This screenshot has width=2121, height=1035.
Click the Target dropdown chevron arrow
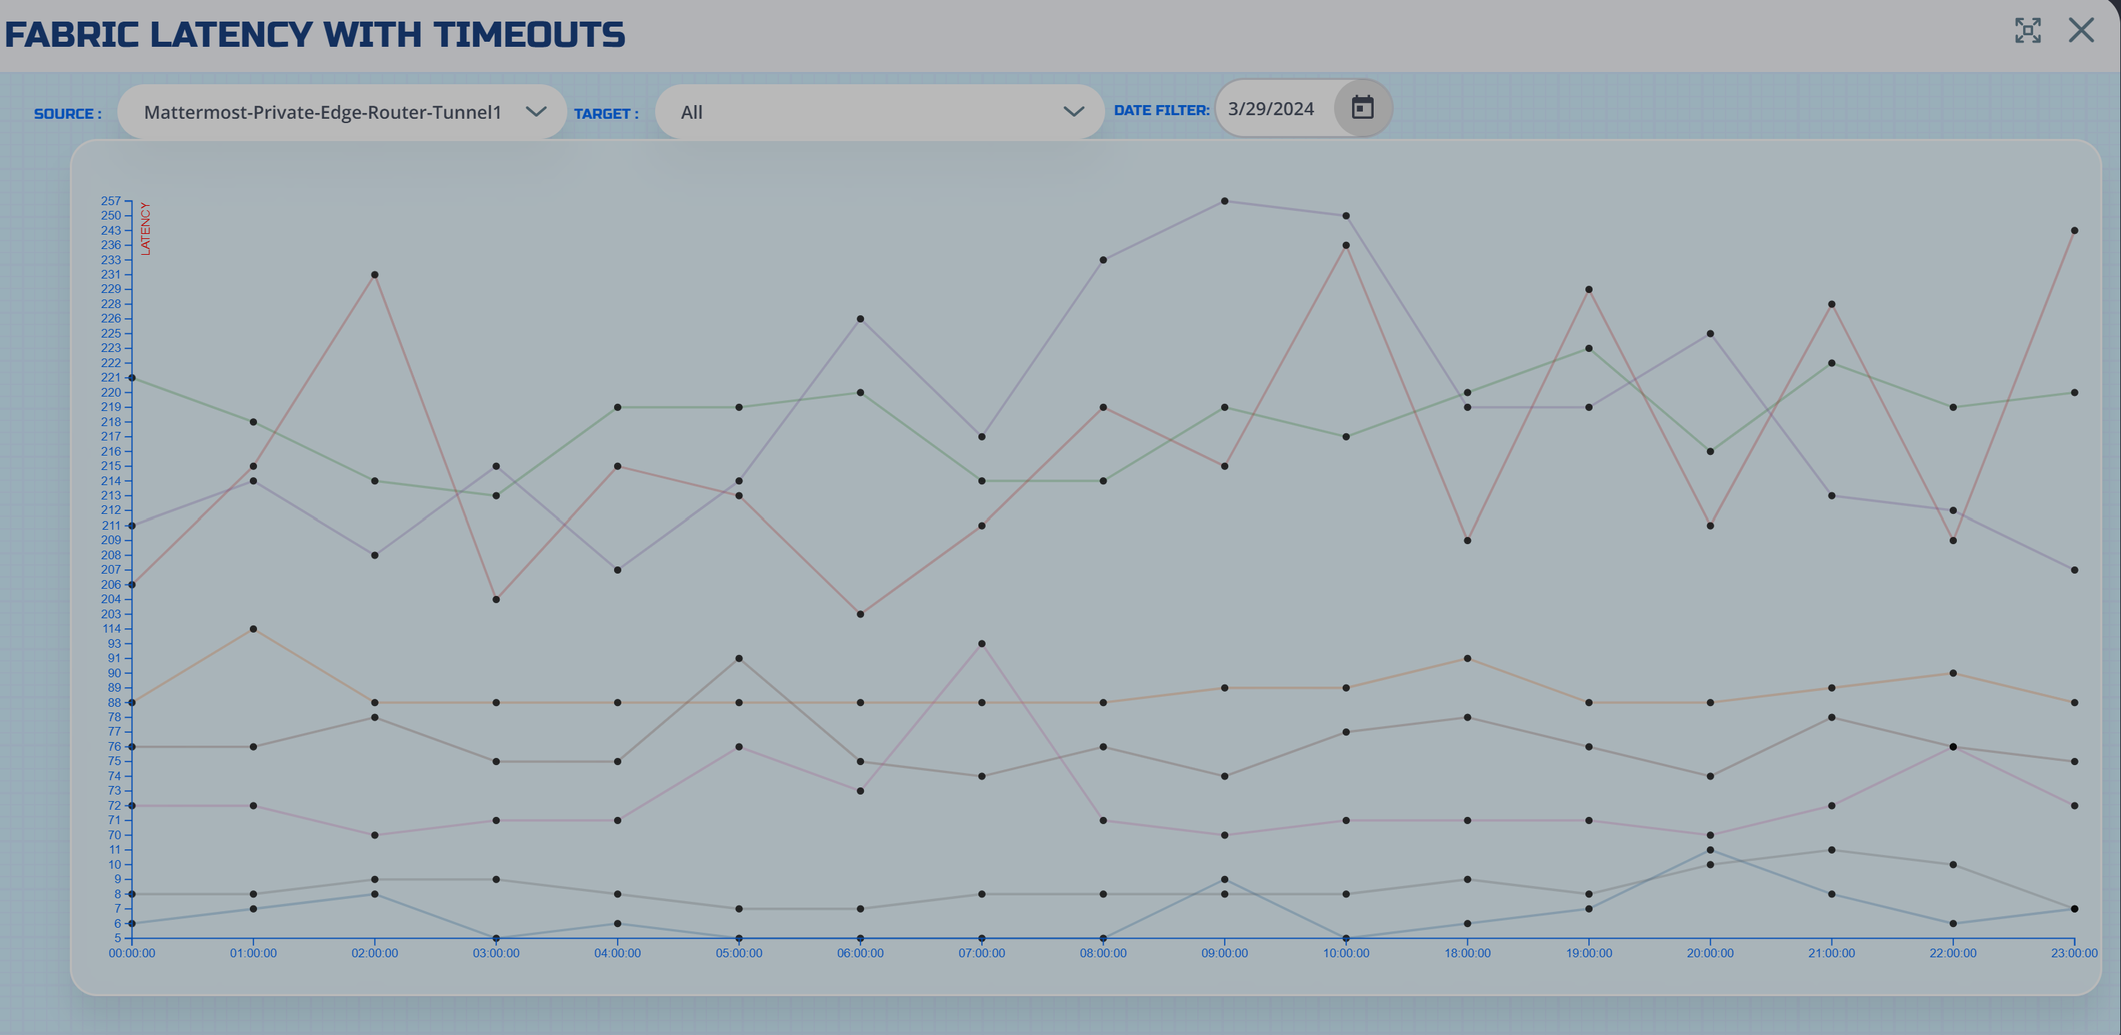(1073, 111)
